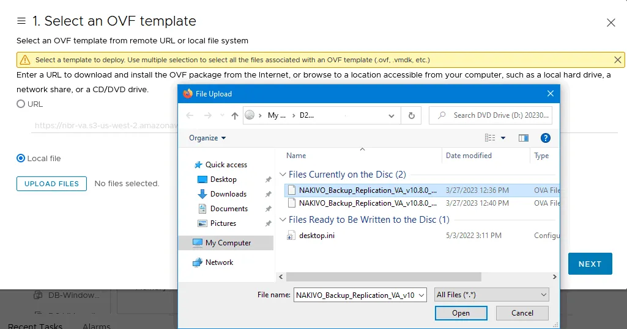This screenshot has height=329, width=627.
Task: Select the Local file radio button
Action: click(21, 159)
